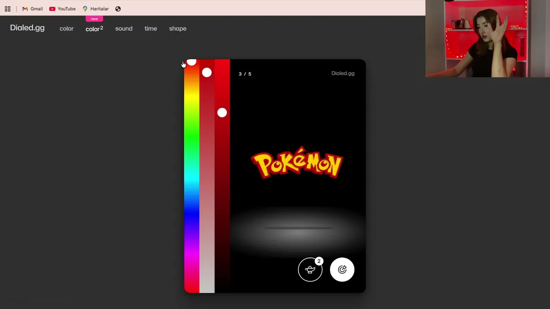The image size is (550, 309).
Task: Click the brightness slider handle
Action: tap(222, 112)
